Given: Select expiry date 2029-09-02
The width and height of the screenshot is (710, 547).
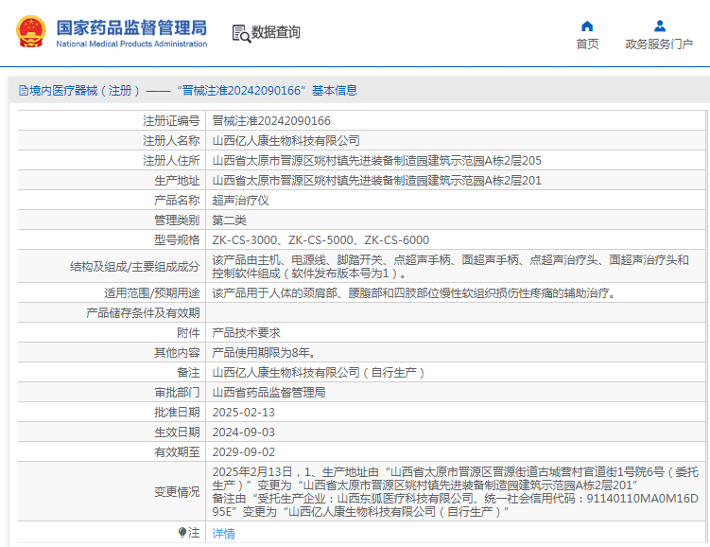Looking at the screenshot, I should 244,452.
